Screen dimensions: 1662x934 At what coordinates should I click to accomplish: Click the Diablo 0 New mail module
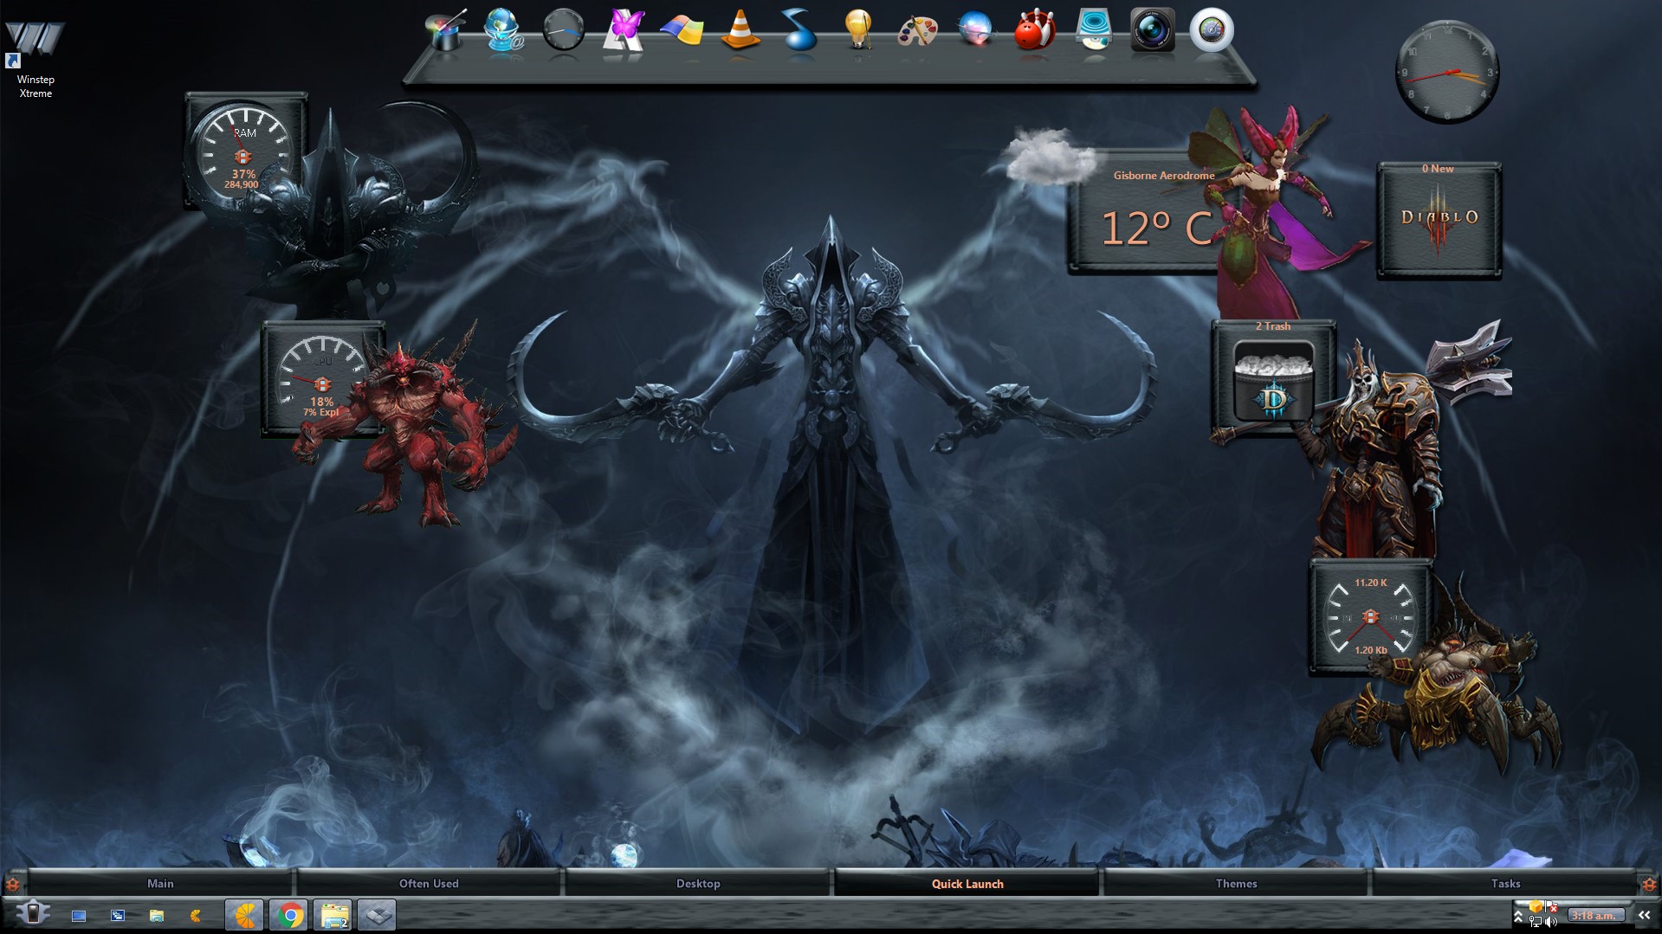[1439, 220]
